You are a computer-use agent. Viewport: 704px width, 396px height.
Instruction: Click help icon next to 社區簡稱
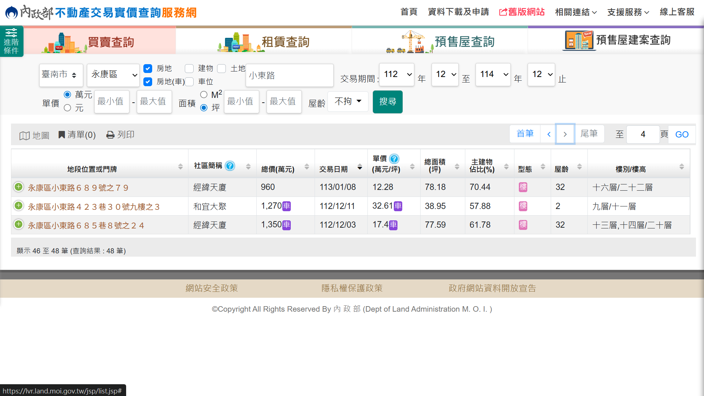tap(230, 166)
